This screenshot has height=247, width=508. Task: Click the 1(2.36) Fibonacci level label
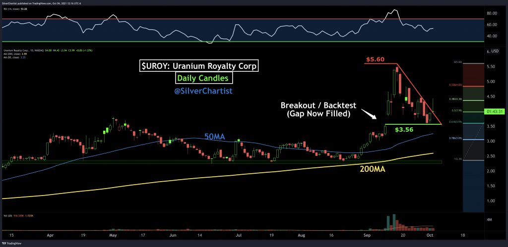pyautogui.click(x=458, y=159)
